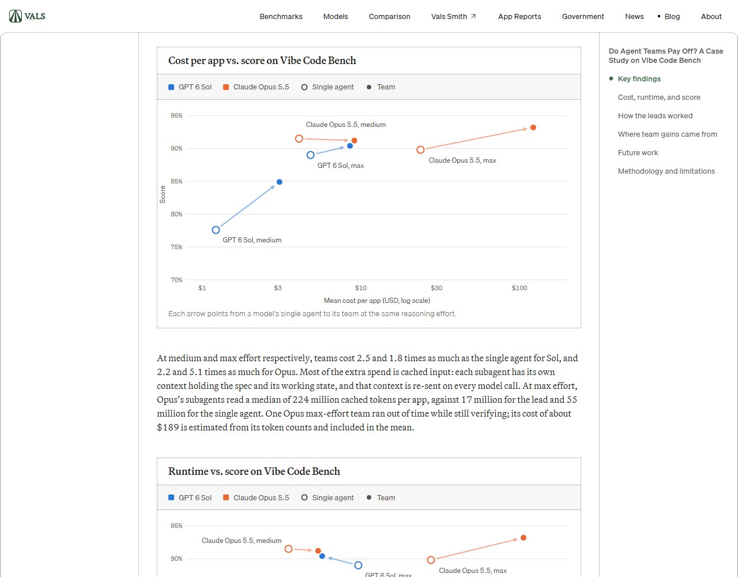Jump to Key findings section

click(x=639, y=79)
